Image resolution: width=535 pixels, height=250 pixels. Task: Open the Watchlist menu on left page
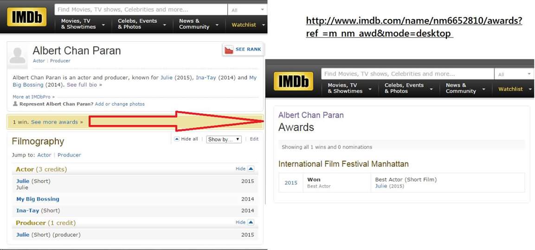click(x=248, y=25)
